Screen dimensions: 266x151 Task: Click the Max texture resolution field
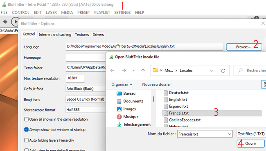click(x=75, y=78)
